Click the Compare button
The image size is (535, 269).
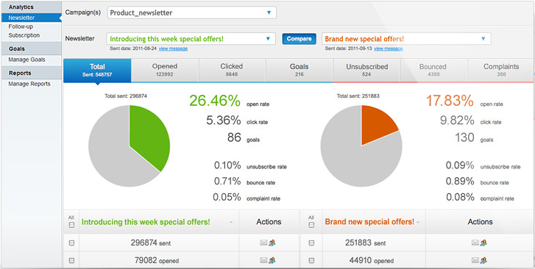pyautogui.click(x=300, y=38)
